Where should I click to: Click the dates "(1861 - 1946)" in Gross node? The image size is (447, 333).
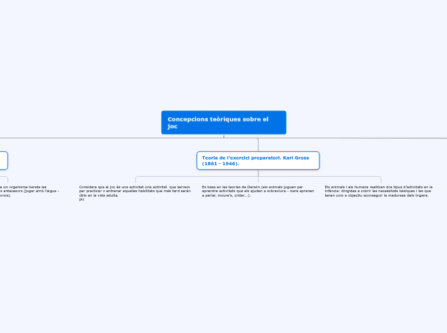tap(221, 164)
